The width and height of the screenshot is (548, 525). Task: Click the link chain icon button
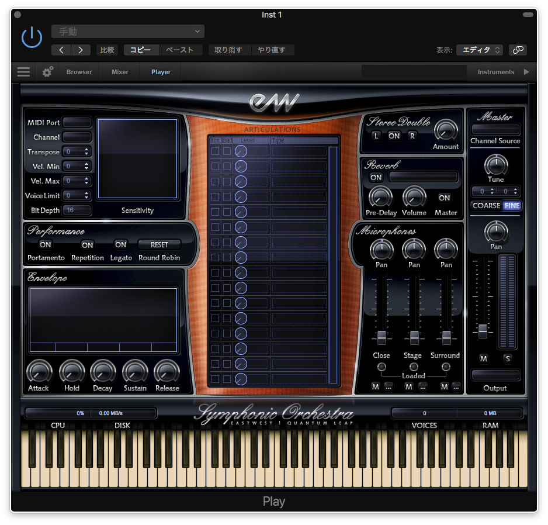[518, 50]
